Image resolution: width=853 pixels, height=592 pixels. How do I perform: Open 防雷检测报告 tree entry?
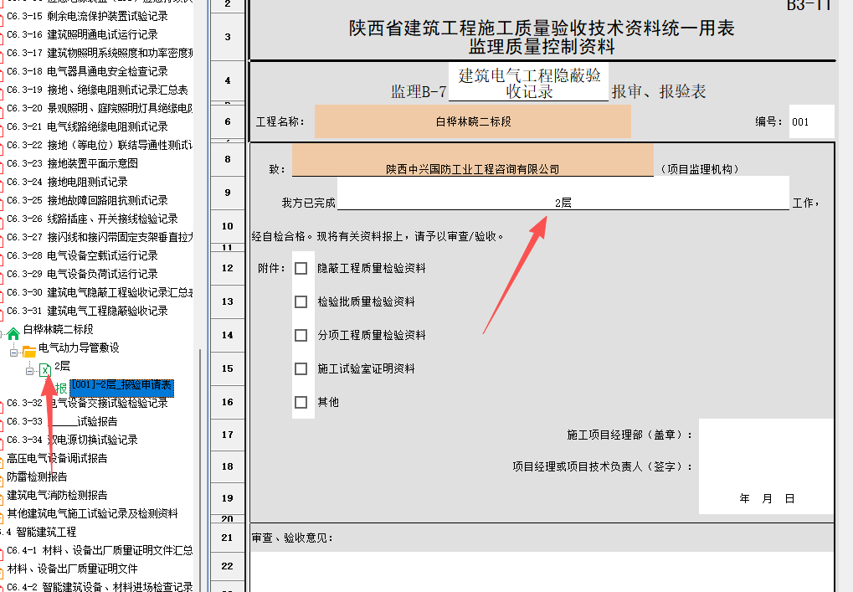38,476
